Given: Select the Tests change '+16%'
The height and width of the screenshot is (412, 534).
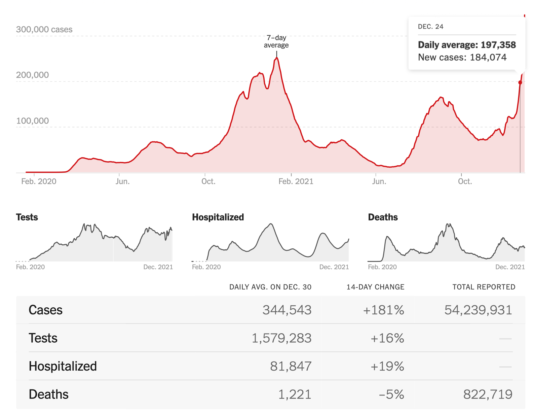Looking at the screenshot, I should click(387, 338).
